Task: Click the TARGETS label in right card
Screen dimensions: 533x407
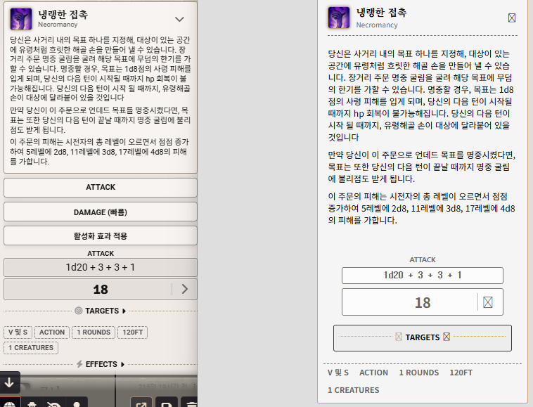Action: (x=423, y=337)
